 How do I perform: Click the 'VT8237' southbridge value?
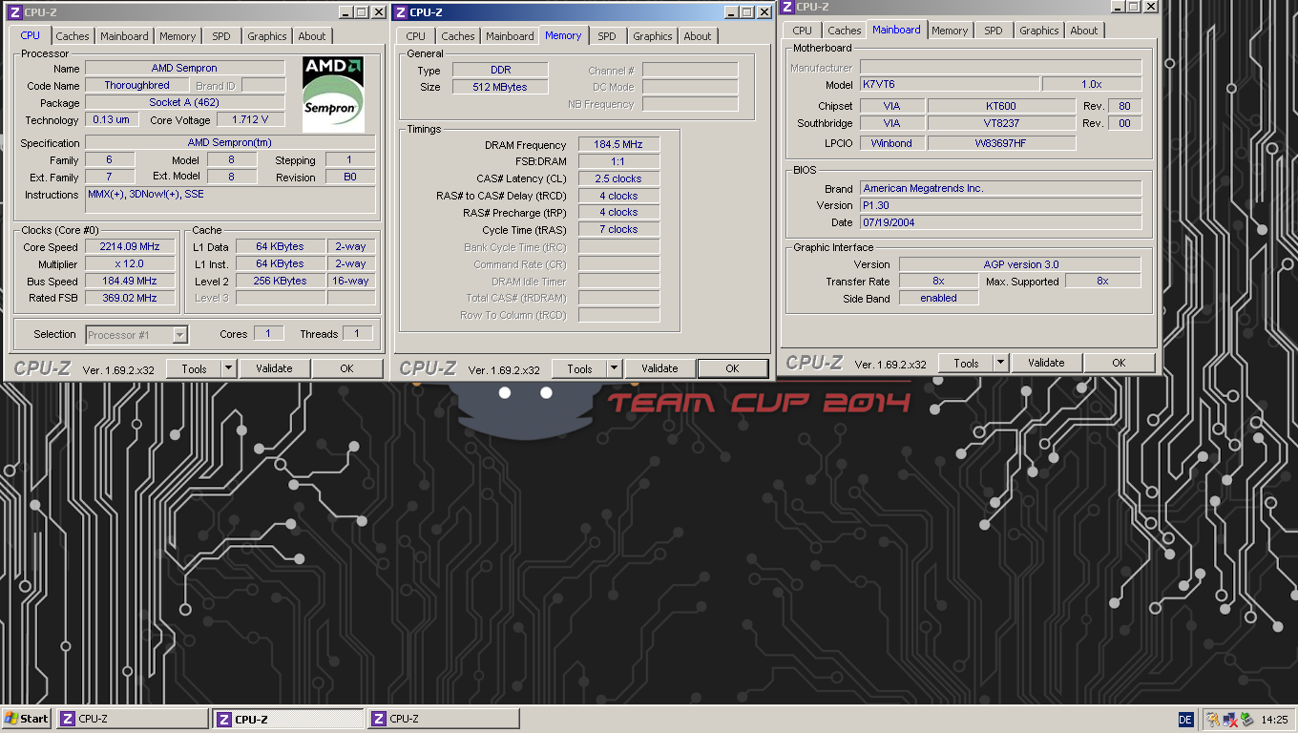point(1001,123)
